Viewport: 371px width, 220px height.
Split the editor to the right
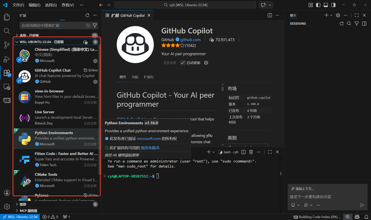(270, 15)
